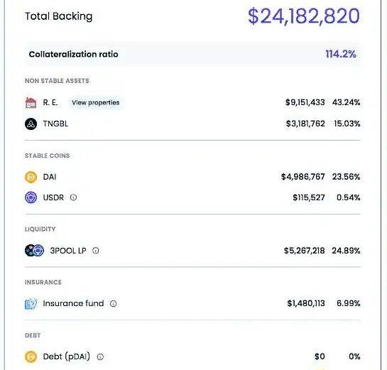Viewport: 387px width, 370px height.
Task: Click the Insurance fund shield icon
Action: 31,304
